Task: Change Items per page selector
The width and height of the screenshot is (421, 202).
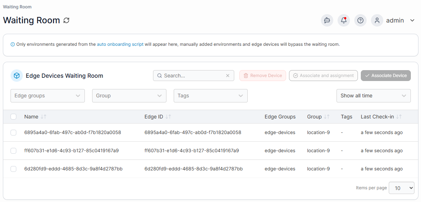Action: [x=401, y=188]
